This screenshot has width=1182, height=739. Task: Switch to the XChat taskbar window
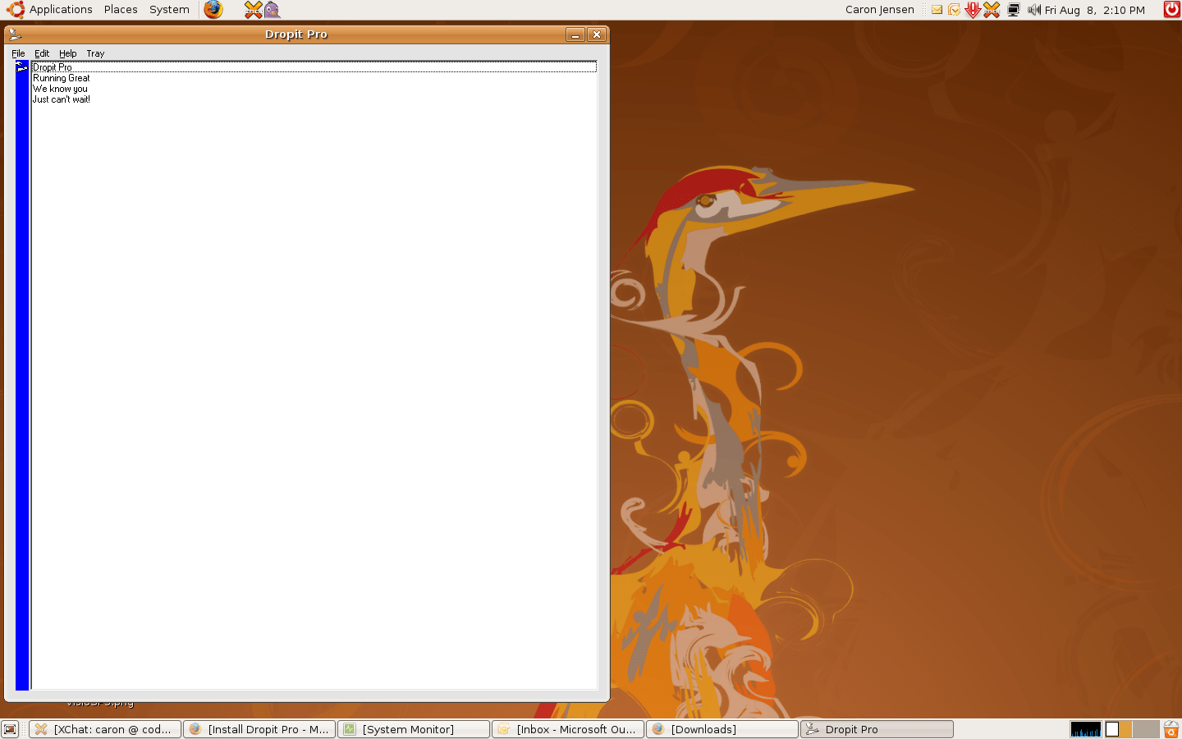(x=105, y=729)
